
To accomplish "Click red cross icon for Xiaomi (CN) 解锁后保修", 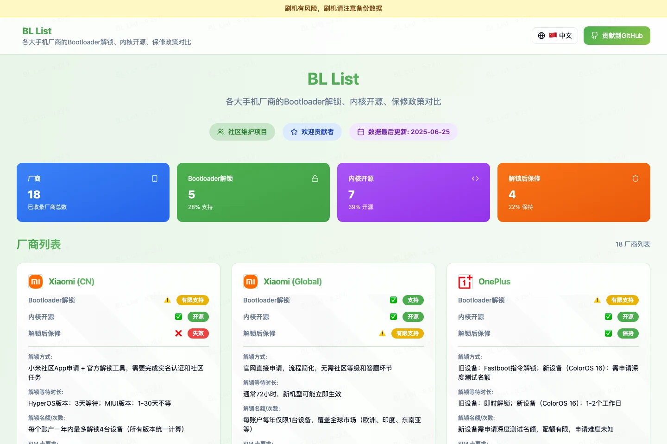I will tap(178, 333).
